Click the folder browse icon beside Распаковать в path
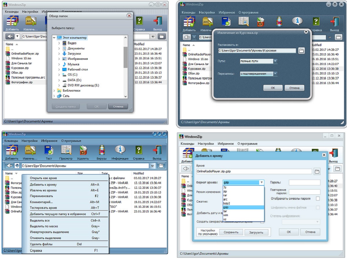 (302, 51)
